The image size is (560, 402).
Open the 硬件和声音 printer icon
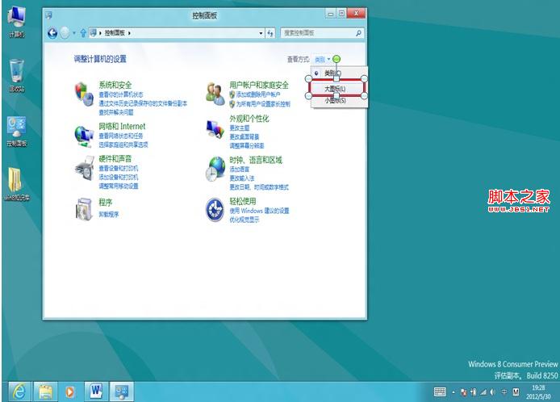click(84, 169)
